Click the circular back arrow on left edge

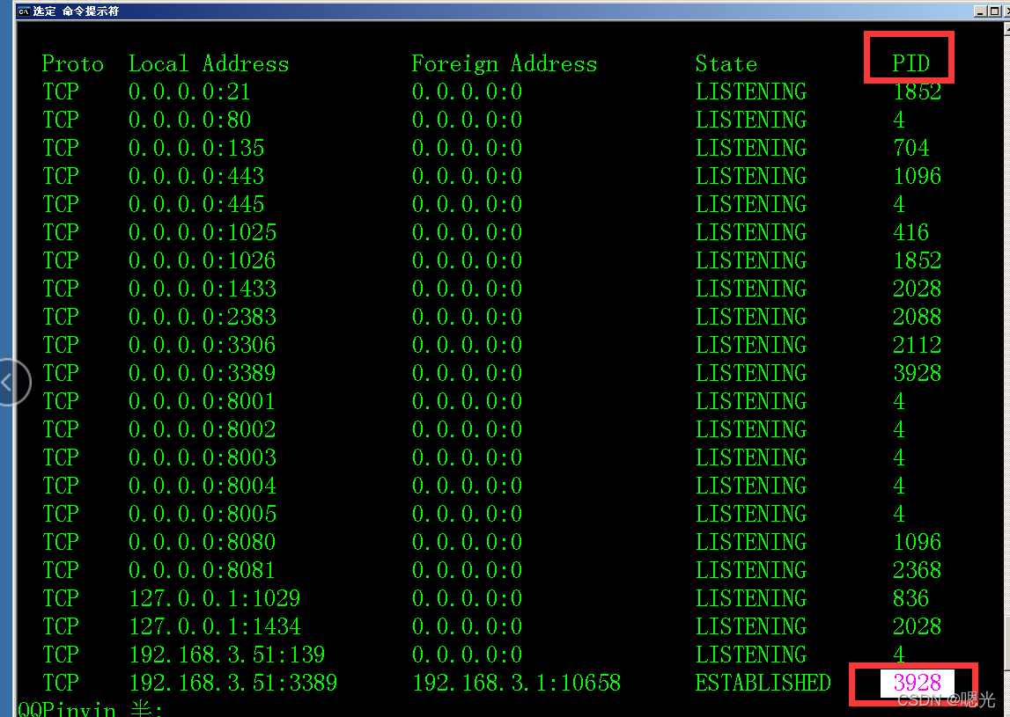pyautogui.click(x=12, y=383)
